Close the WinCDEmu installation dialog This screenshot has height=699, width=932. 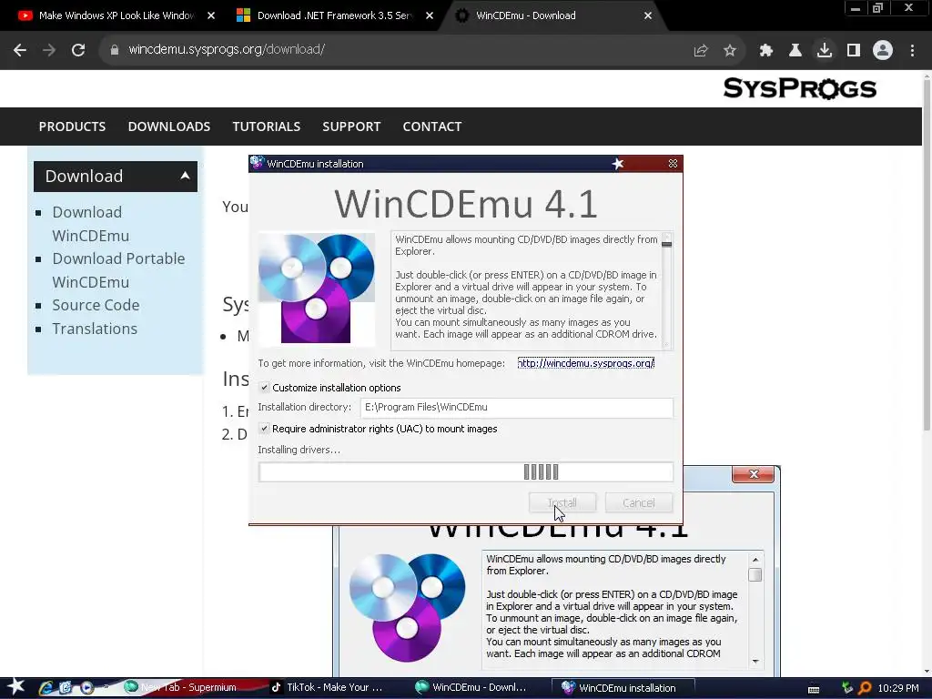673,164
